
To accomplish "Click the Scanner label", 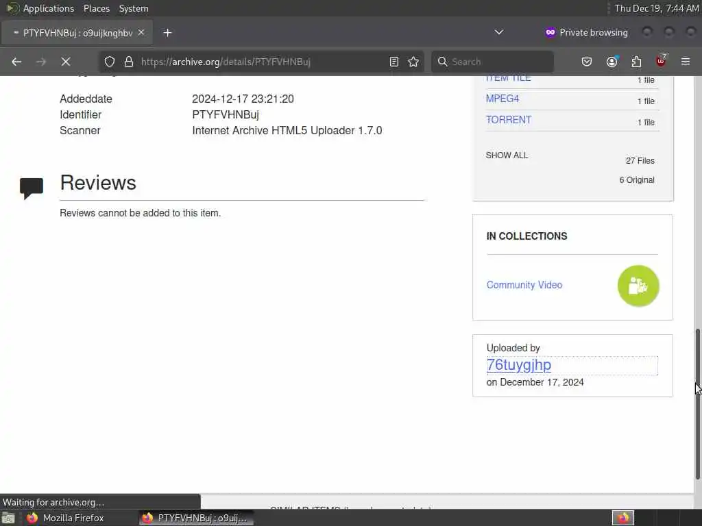I will click(80, 131).
